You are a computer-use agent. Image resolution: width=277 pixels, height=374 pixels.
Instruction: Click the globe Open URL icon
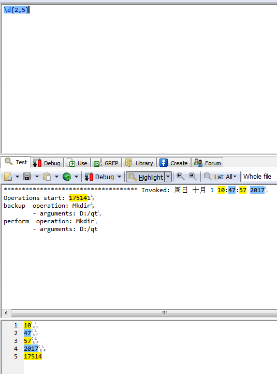pos(67,177)
